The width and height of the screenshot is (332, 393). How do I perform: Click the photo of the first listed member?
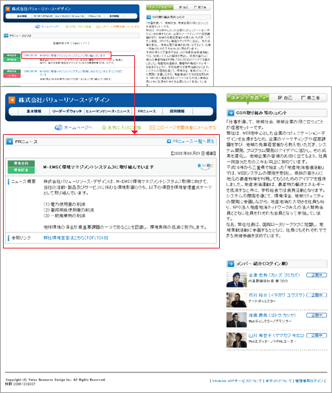[237, 279]
